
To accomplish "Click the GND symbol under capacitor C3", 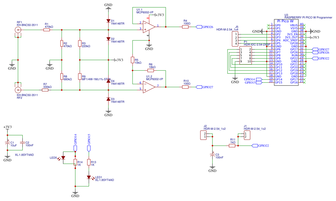I will pyautogui.click(x=212, y=169).
